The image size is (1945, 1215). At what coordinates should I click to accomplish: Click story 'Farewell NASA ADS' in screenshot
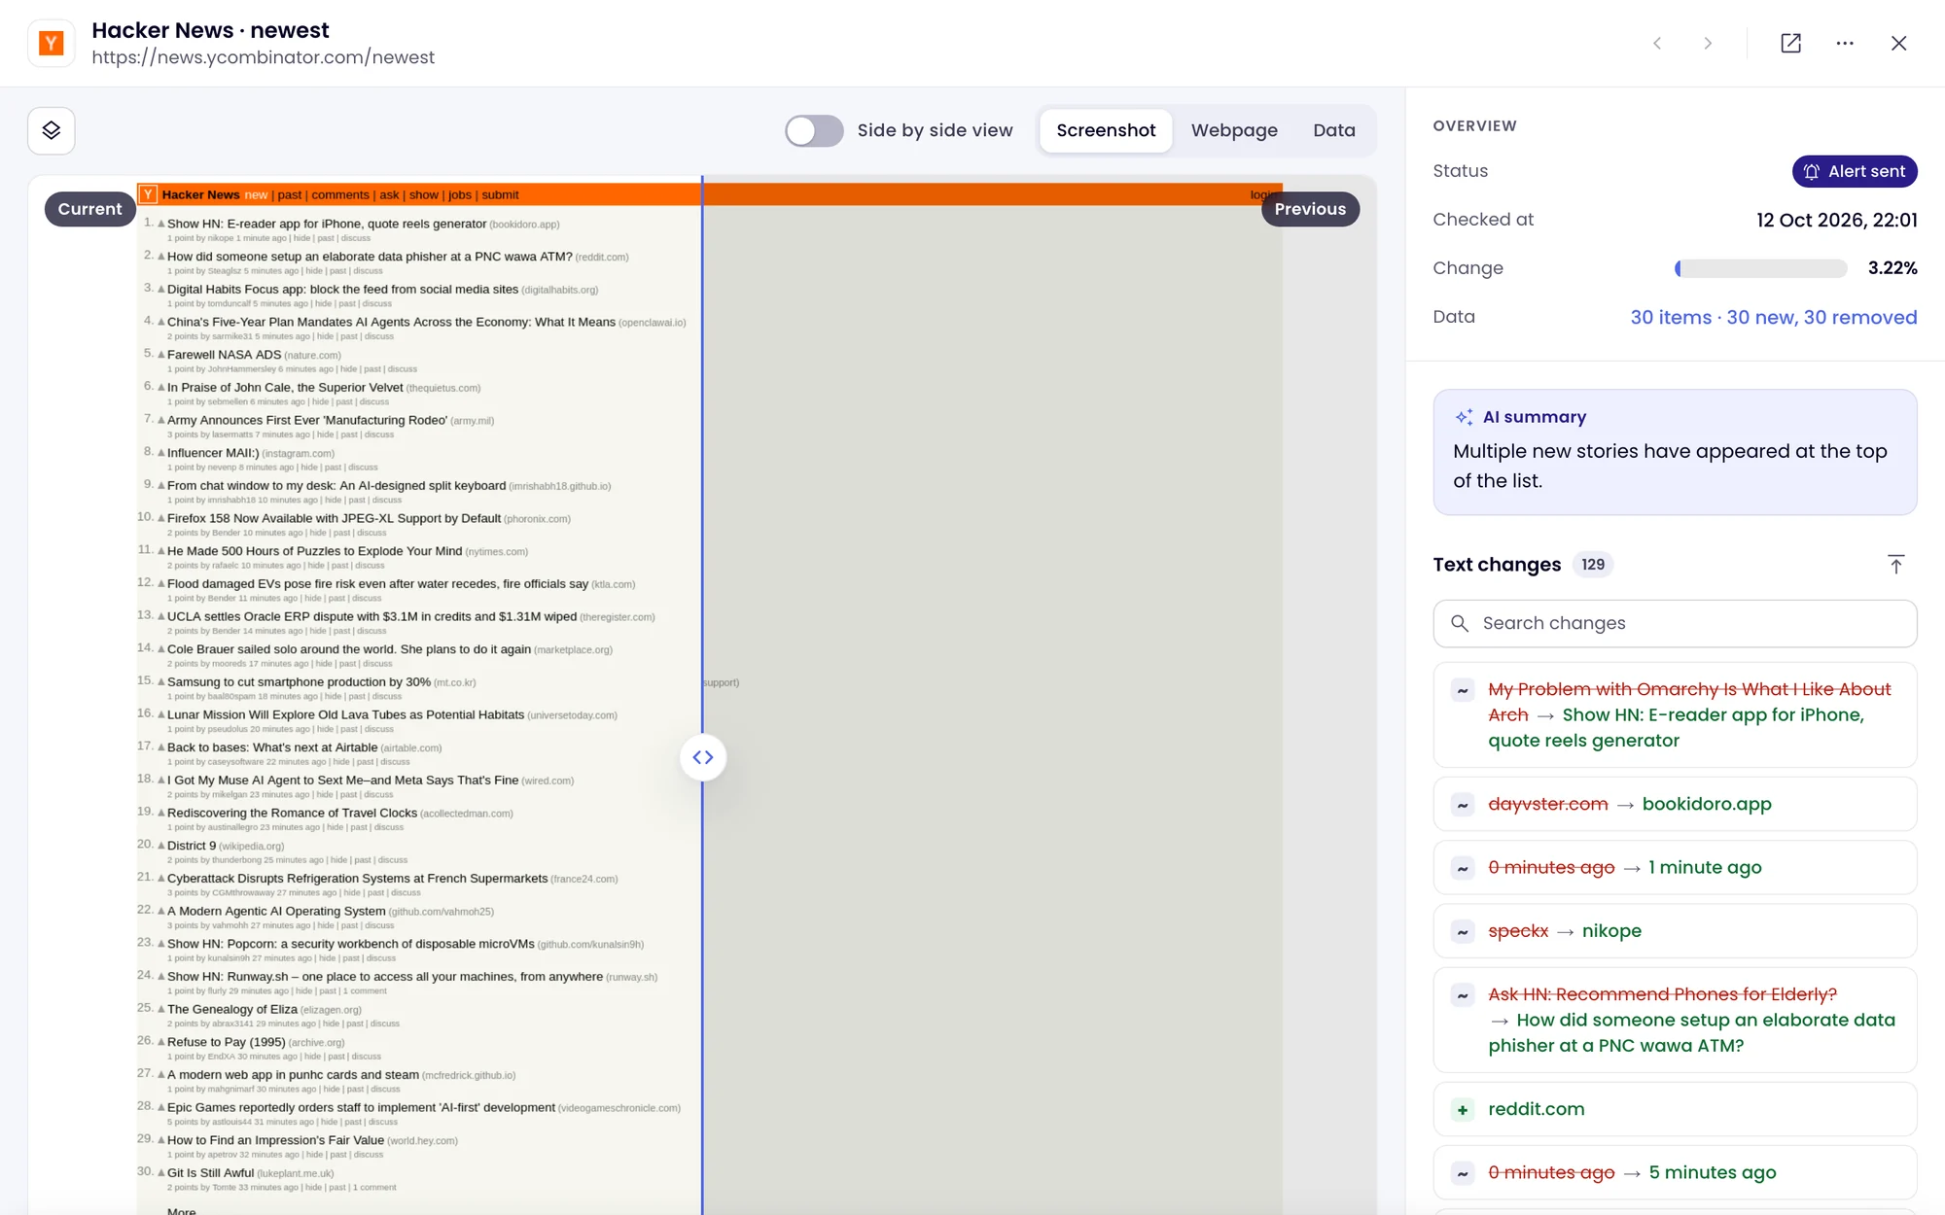[224, 355]
